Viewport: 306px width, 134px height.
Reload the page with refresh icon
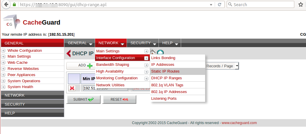pyautogui.click(x=219, y=4)
